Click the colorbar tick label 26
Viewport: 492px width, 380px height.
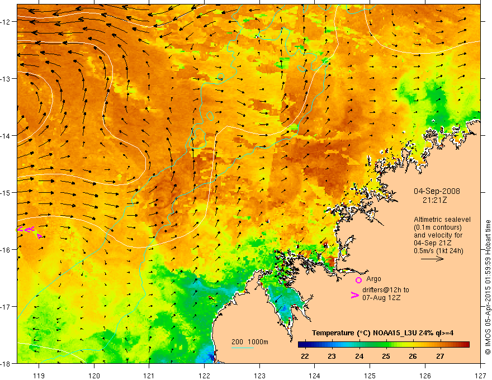(x=413, y=357)
